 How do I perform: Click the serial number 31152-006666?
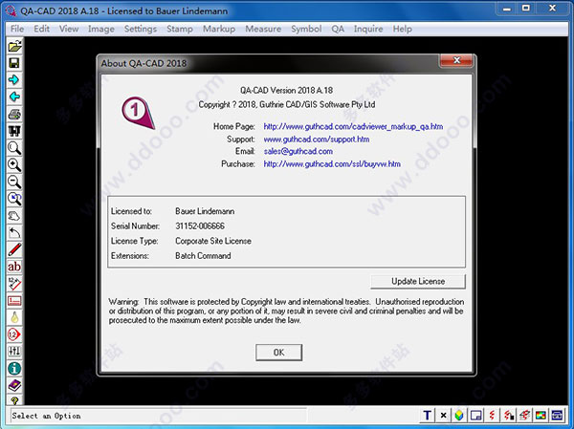[200, 226]
